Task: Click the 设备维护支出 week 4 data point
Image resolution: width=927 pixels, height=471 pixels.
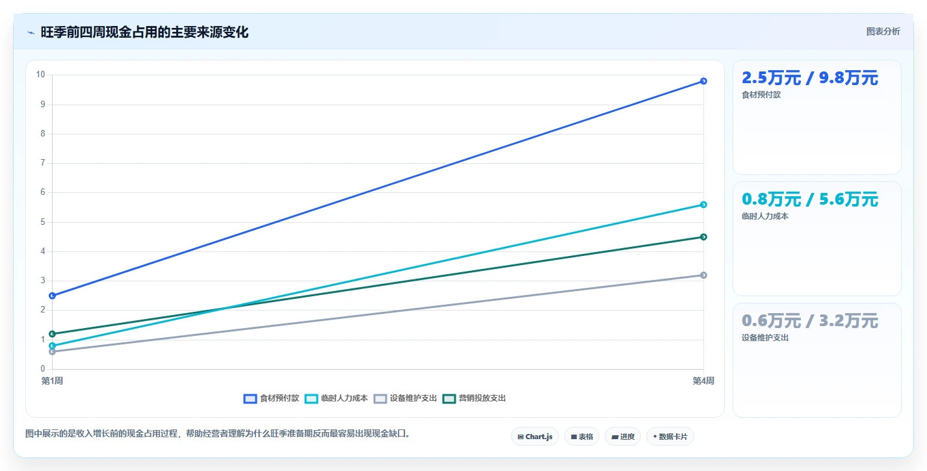Action: click(703, 275)
